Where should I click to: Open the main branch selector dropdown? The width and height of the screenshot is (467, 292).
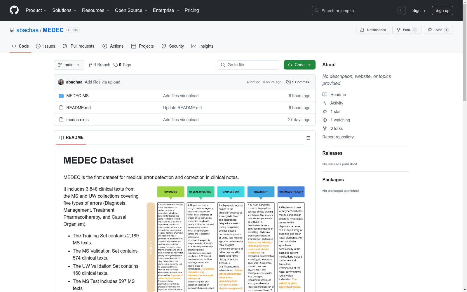click(x=69, y=65)
